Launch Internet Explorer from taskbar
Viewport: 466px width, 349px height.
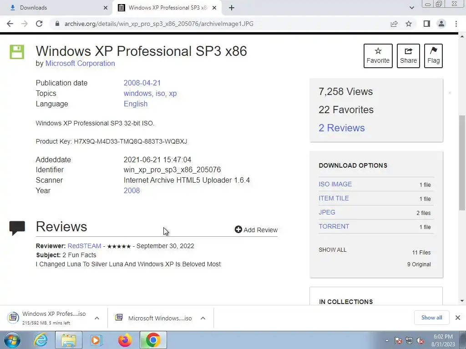[x=41, y=340]
